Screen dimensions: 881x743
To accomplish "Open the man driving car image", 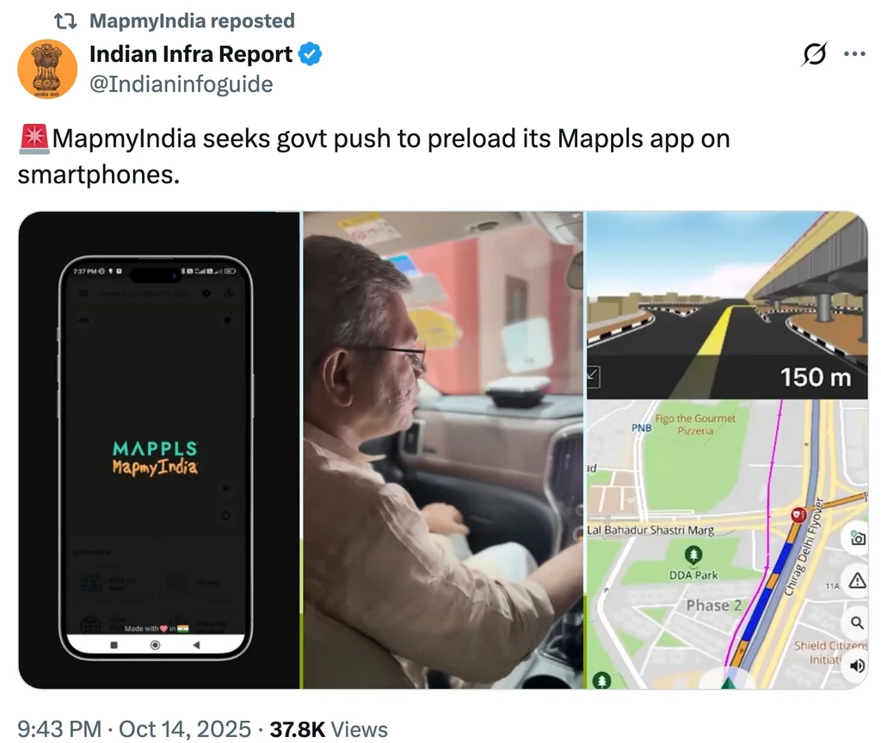I will click(443, 450).
